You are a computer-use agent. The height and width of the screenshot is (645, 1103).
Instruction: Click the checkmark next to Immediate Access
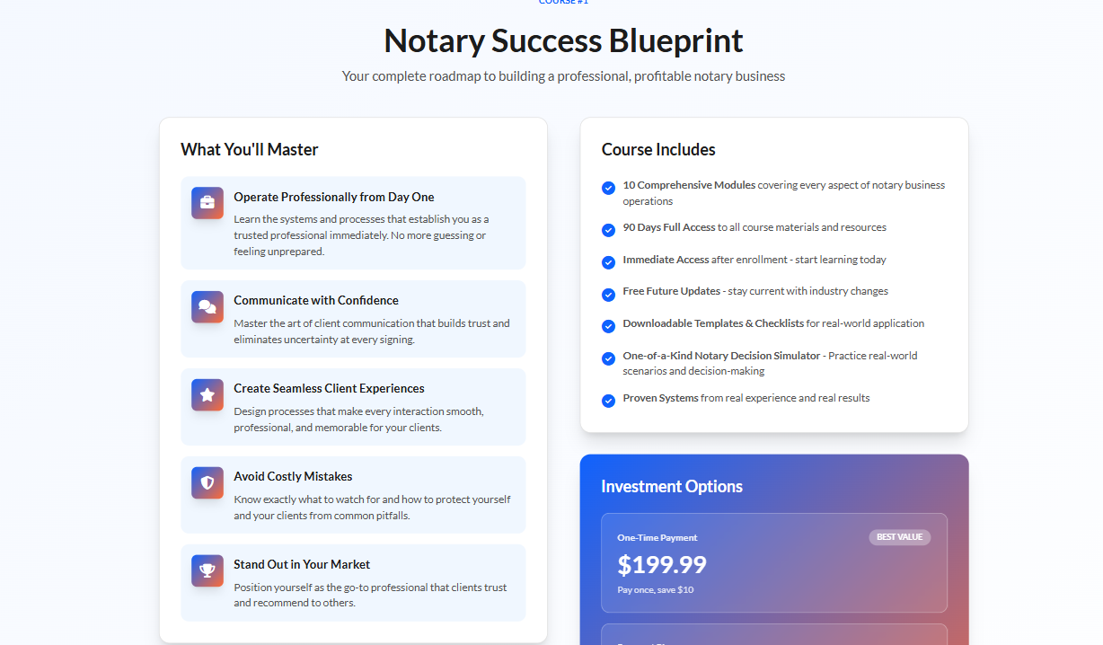click(608, 261)
